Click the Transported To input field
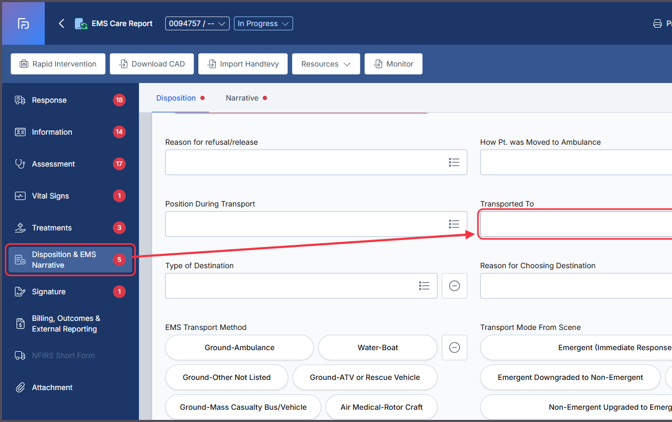Image resolution: width=672 pixels, height=422 pixels. tap(576, 224)
